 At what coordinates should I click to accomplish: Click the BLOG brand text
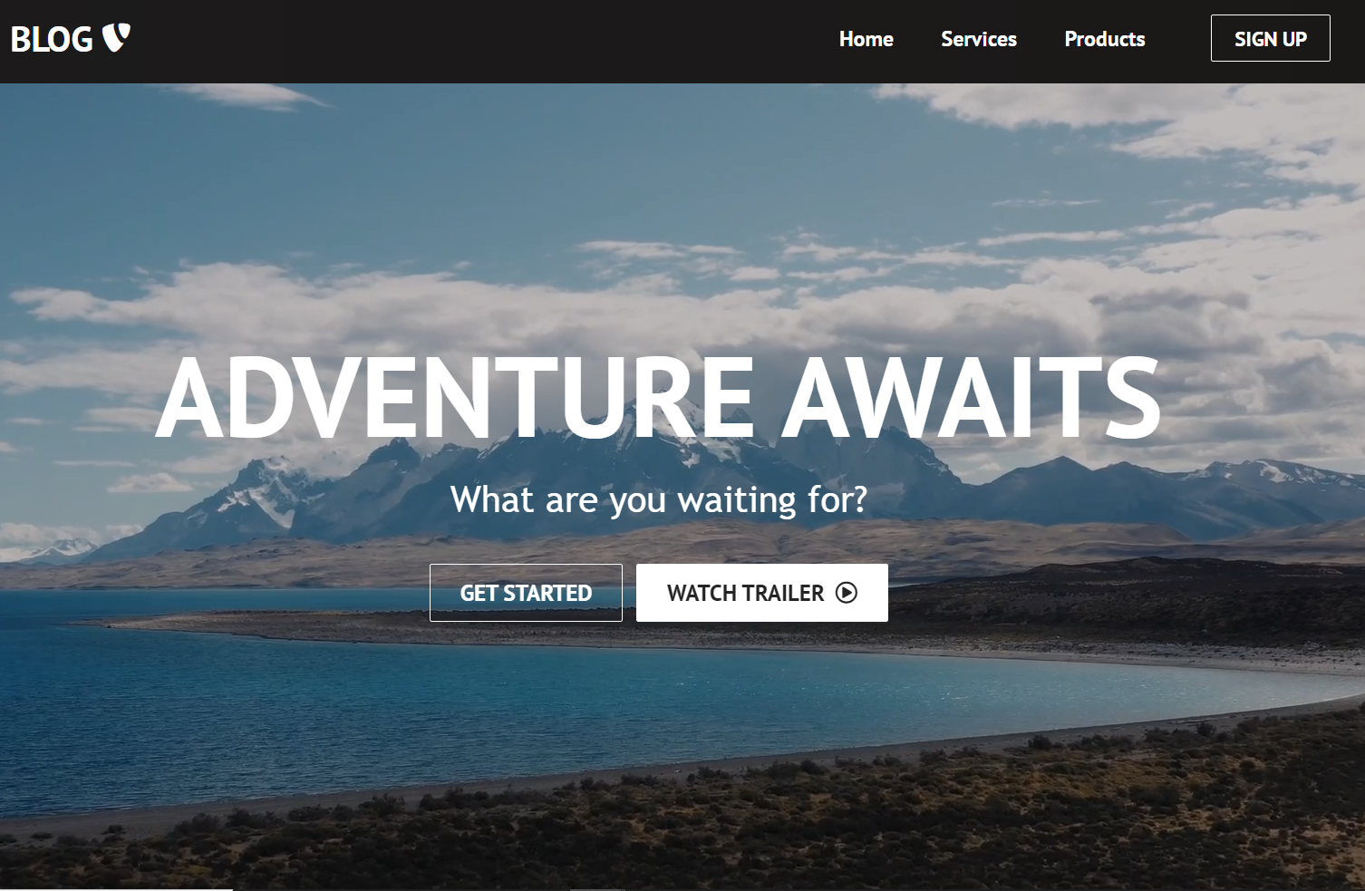(52, 39)
